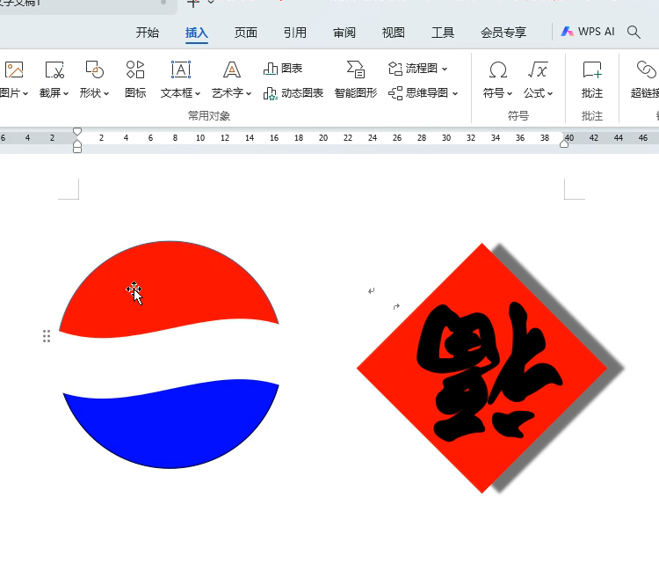Go to the 审阅 tab
659x571 pixels.
click(344, 33)
